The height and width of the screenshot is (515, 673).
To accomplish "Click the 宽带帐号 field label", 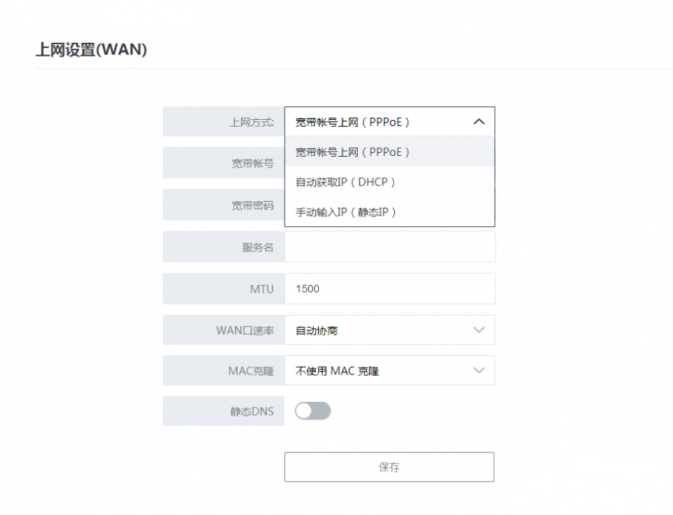I will [x=253, y=164].
